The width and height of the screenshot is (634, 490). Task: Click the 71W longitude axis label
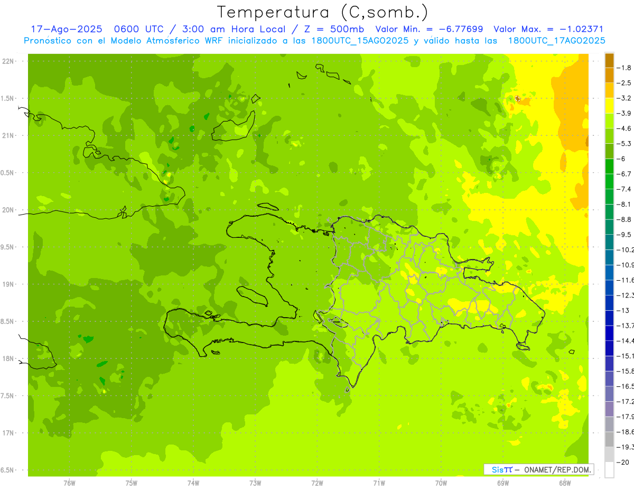click(x=379, y=483)
